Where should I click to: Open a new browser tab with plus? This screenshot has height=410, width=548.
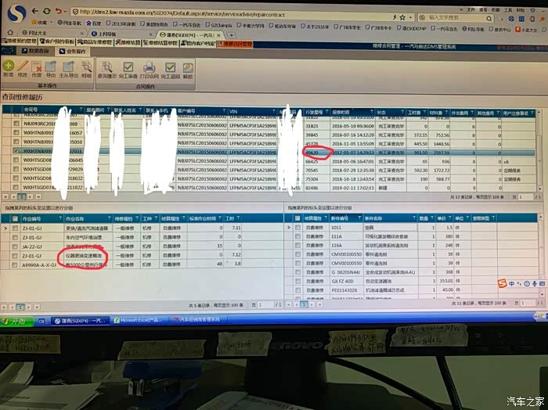(x=231, y=35)
